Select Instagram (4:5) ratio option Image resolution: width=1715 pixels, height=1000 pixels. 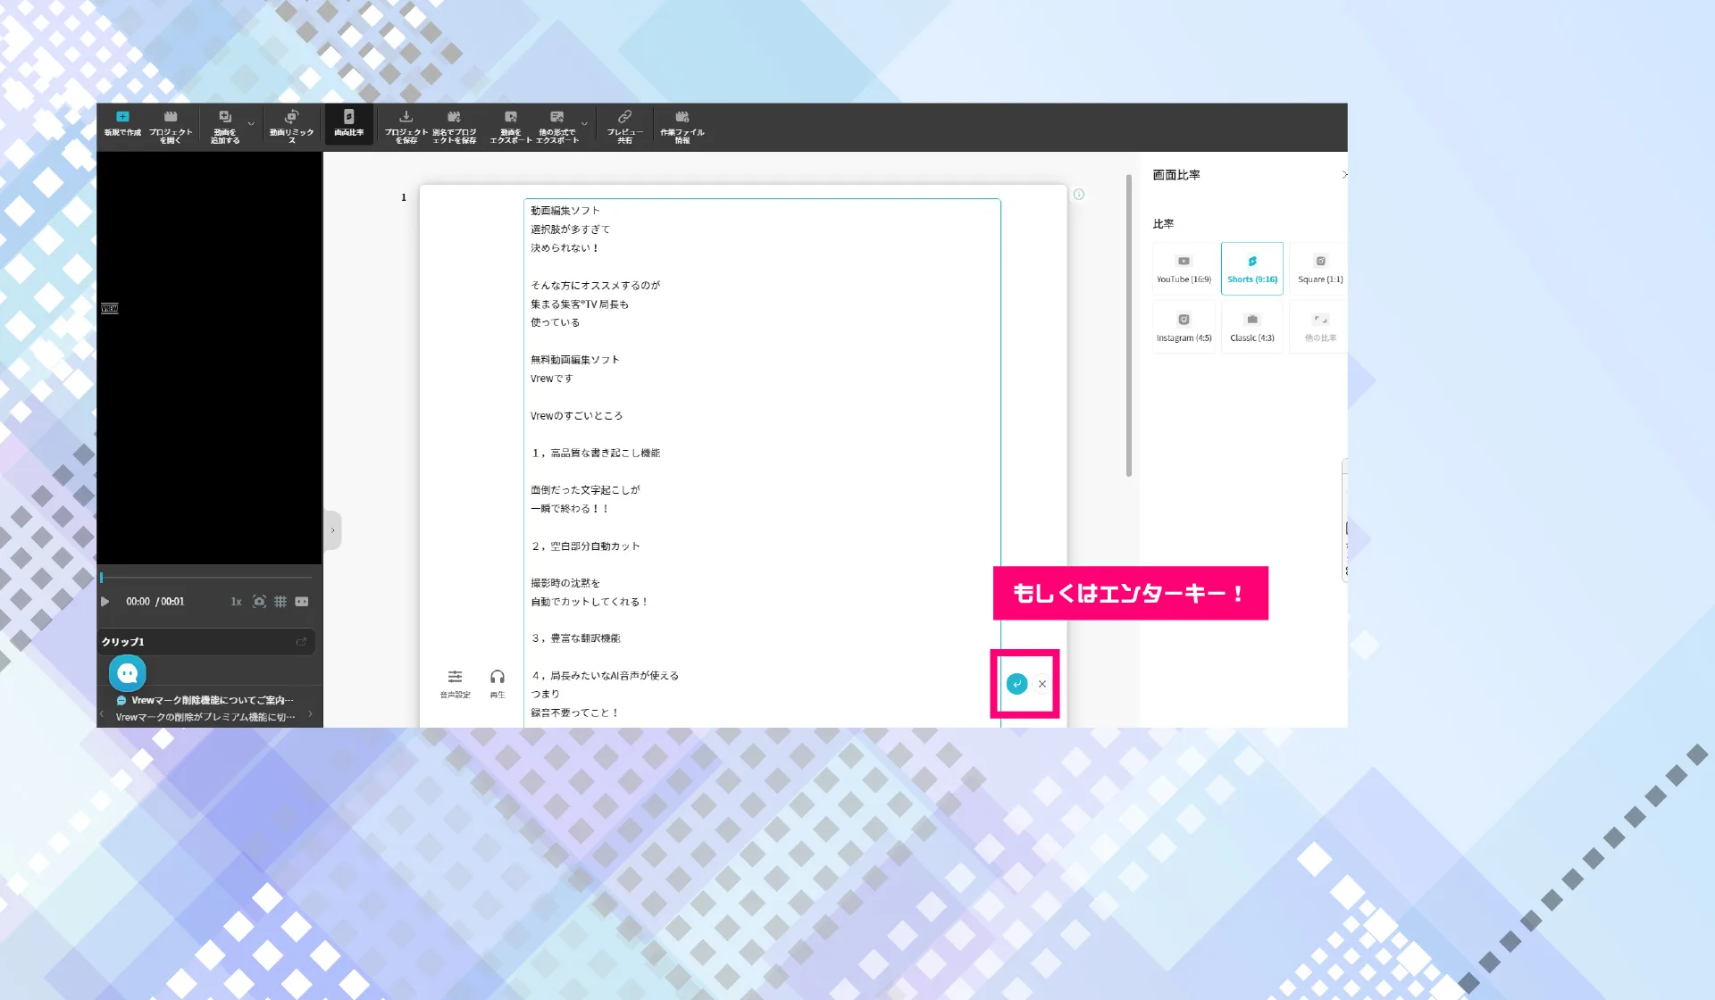point(1184,327)
